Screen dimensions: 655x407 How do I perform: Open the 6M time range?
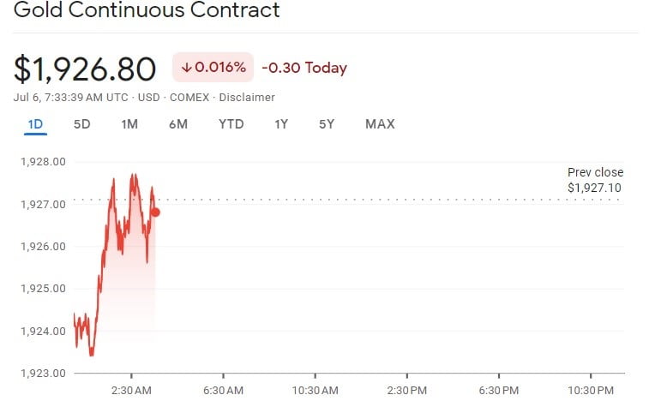[x=178, y=124]
